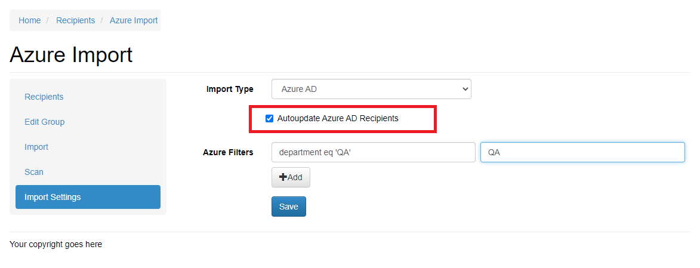Click the Autoupdate Azure AD Recipients label
The width and height of the screenshot is (700, 268).
click(x=338, y=118)
